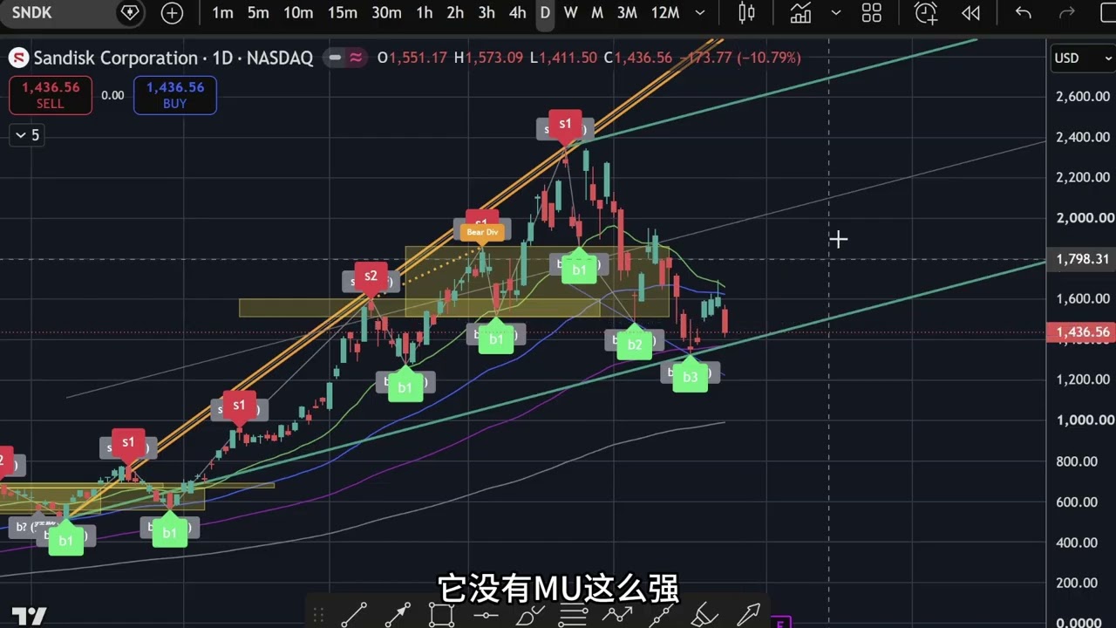The image size is (1116, 628).
Task: Click the 1,798.31 crosshair price label
Action: coord(1081,259)
